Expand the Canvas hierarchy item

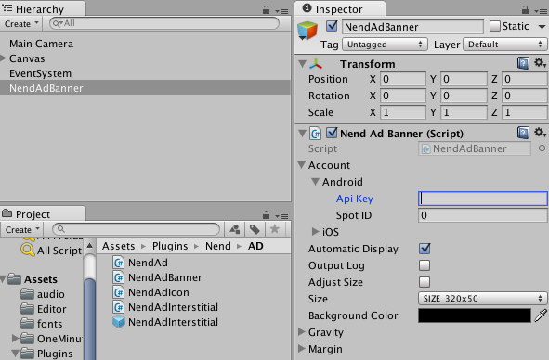click(4, 58)
